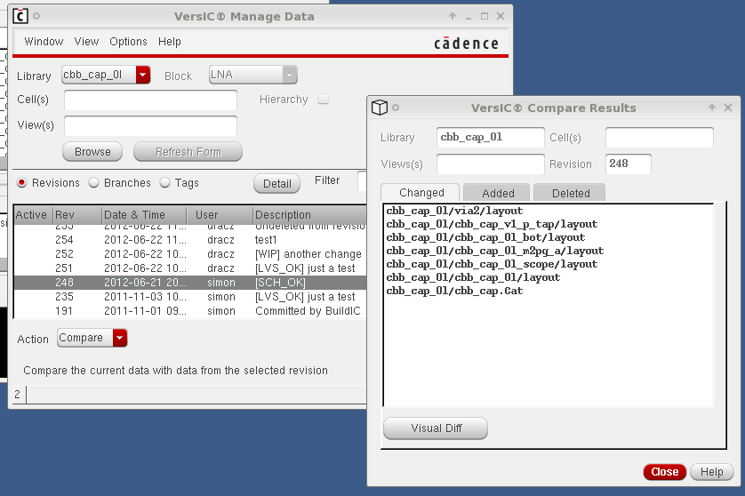Click the up-arrow icon in Manage Data titlebar
This screenshot has width=745, height=496.
(453, 16)
